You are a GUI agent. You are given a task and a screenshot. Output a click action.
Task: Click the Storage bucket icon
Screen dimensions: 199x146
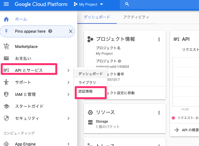pyautogui.click(x=90, y=122)
